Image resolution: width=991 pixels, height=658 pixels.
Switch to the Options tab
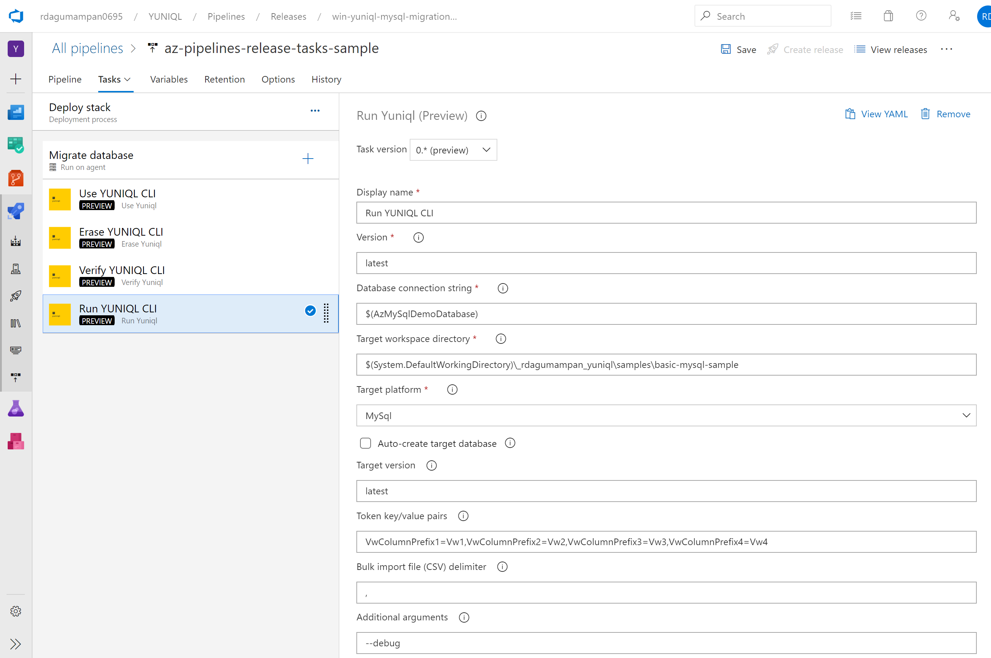click(x=278, y=79)
